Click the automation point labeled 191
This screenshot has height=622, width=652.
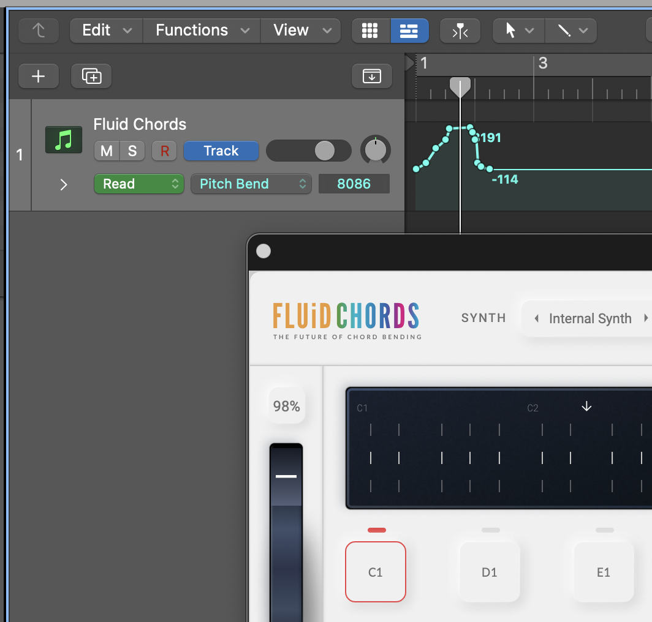point(475,139)
